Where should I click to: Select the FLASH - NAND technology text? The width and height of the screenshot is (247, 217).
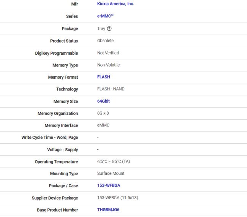point(111,89)
